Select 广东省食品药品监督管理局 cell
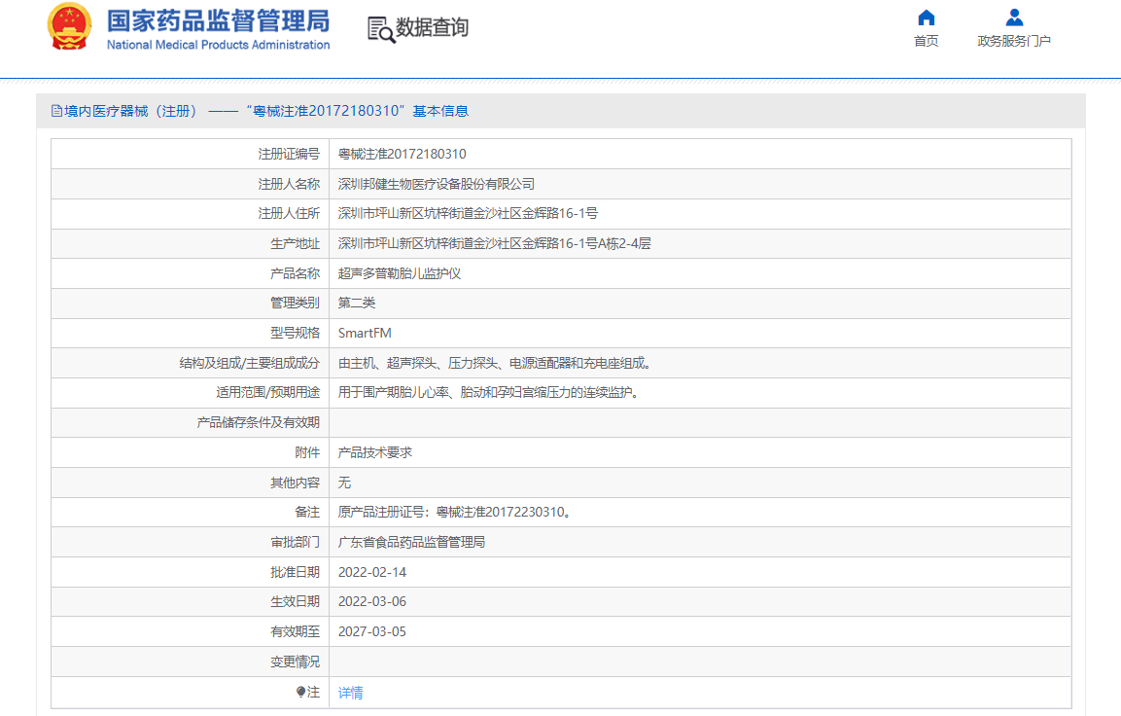The image size is (1121, 716). [412, 542]
